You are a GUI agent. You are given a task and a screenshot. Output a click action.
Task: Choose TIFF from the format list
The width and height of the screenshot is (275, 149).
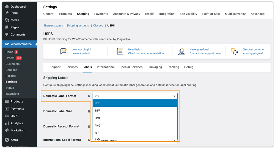pyautogui.click(x=135, y=111)
